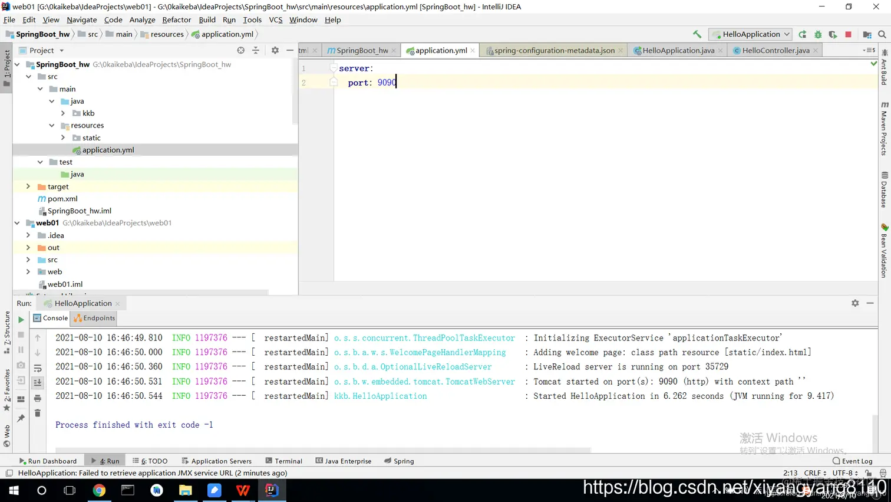891x502 pixels.
Task: Switch to spring-configuration-metadata.json tab
Action: click(x=555, y=50)
